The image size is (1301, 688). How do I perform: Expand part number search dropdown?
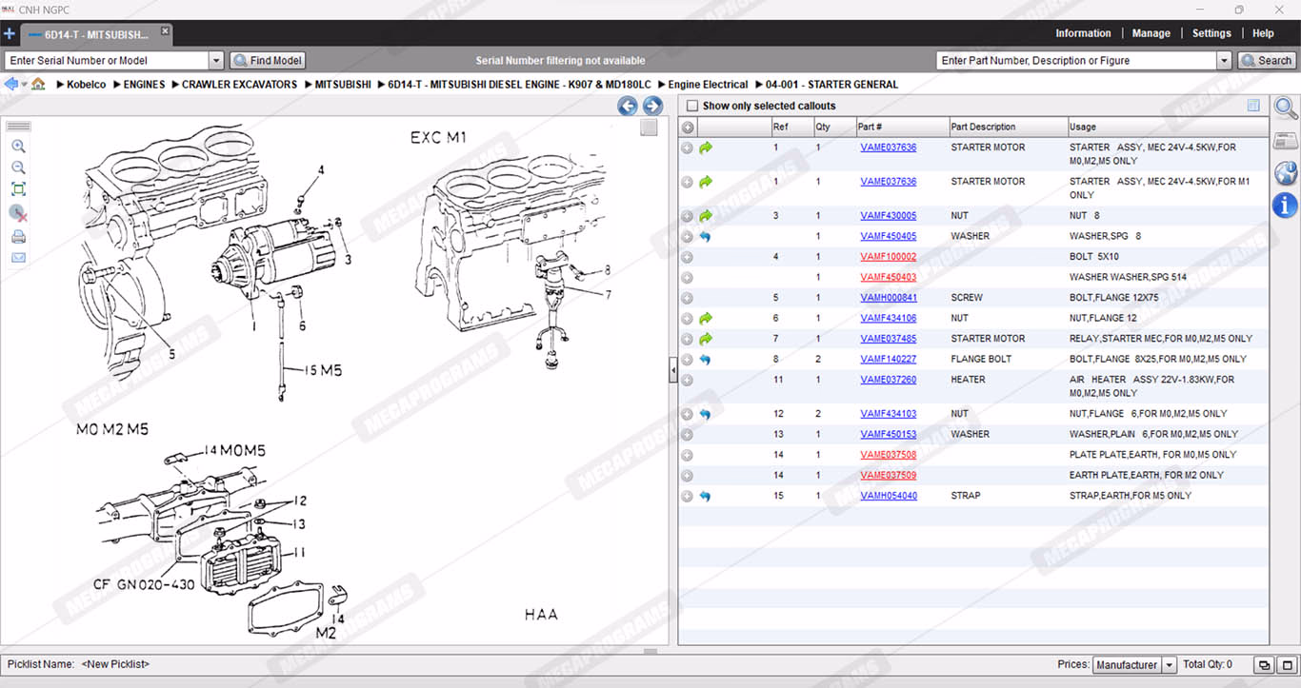point(1224,61)
